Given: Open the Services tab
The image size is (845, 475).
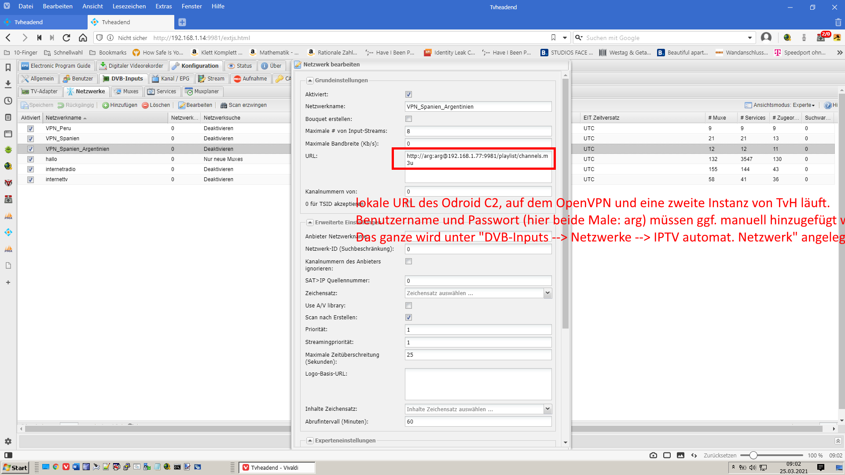Looking at the screenshot, I should click(x=162, y=91).
